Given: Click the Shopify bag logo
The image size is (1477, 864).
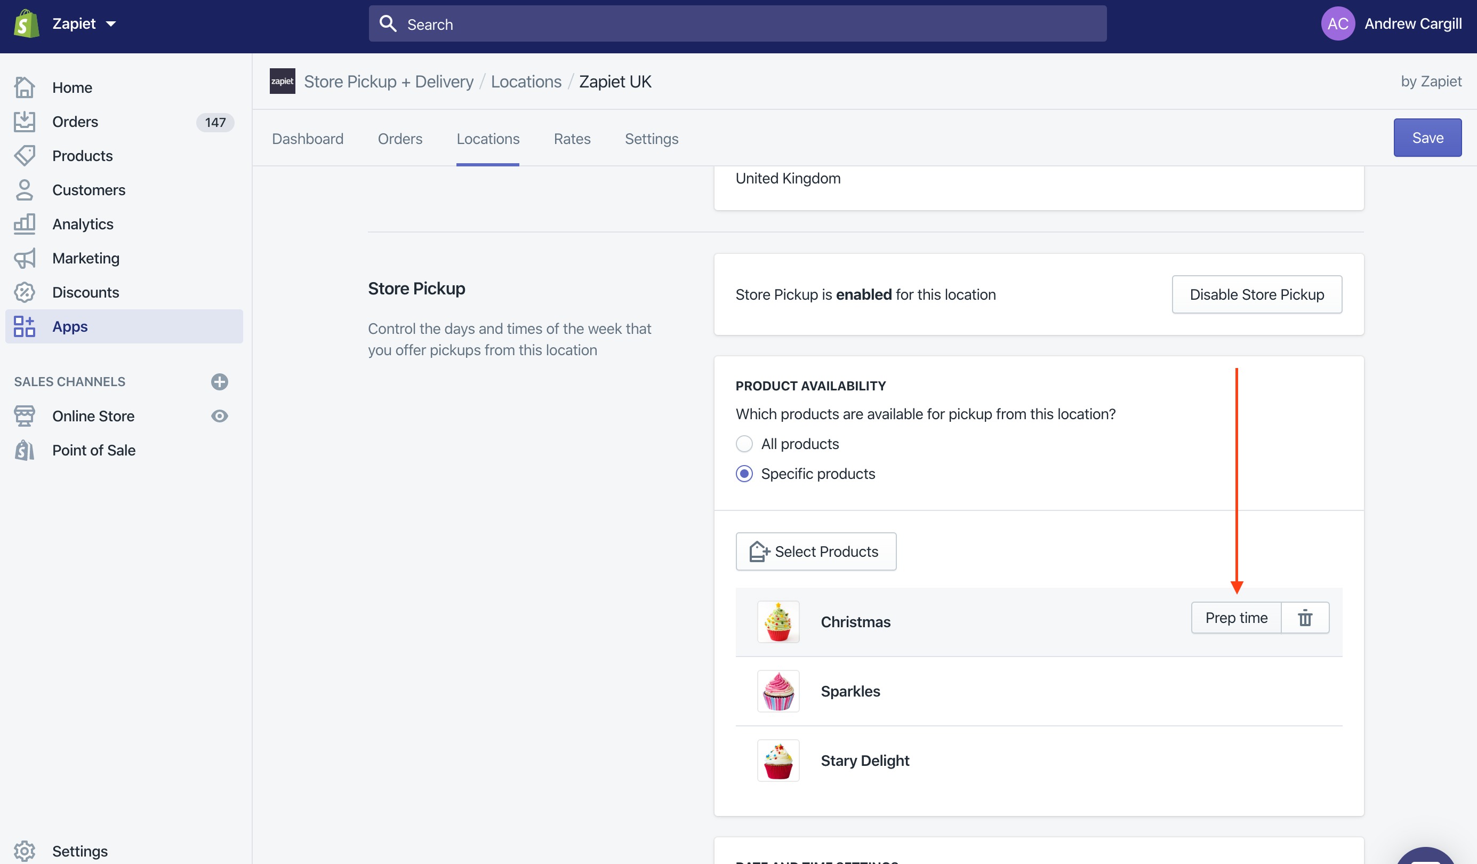Looking at the screenshot, I should [26, 24].
